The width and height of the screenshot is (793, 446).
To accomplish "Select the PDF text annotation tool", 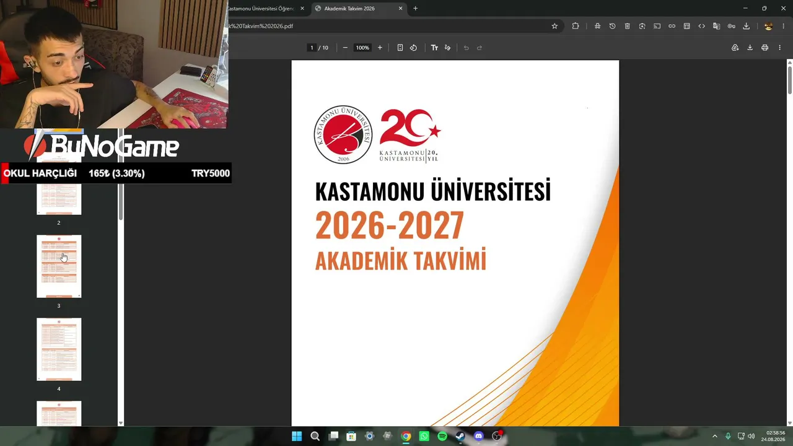I will point(434,48).
